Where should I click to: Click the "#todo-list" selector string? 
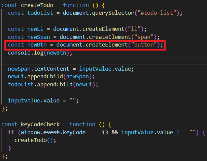pyautogui.click(x=157, y=13)
